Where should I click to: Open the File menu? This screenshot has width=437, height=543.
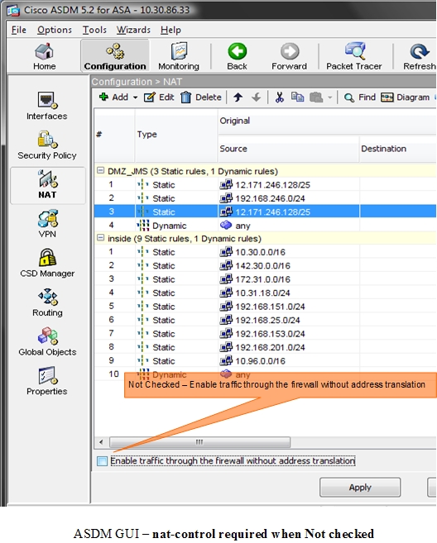coord(19,30)
